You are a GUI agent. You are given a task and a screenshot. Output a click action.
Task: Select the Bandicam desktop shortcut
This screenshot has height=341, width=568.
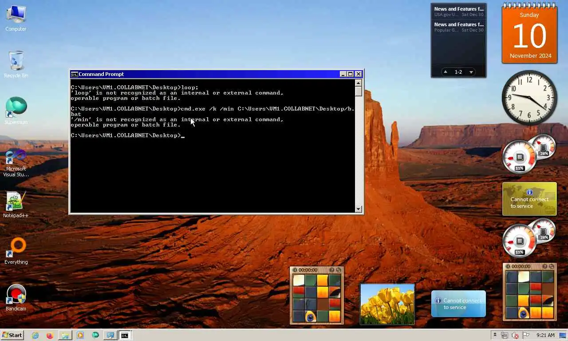pyautogui.click(x=16, y=298)
